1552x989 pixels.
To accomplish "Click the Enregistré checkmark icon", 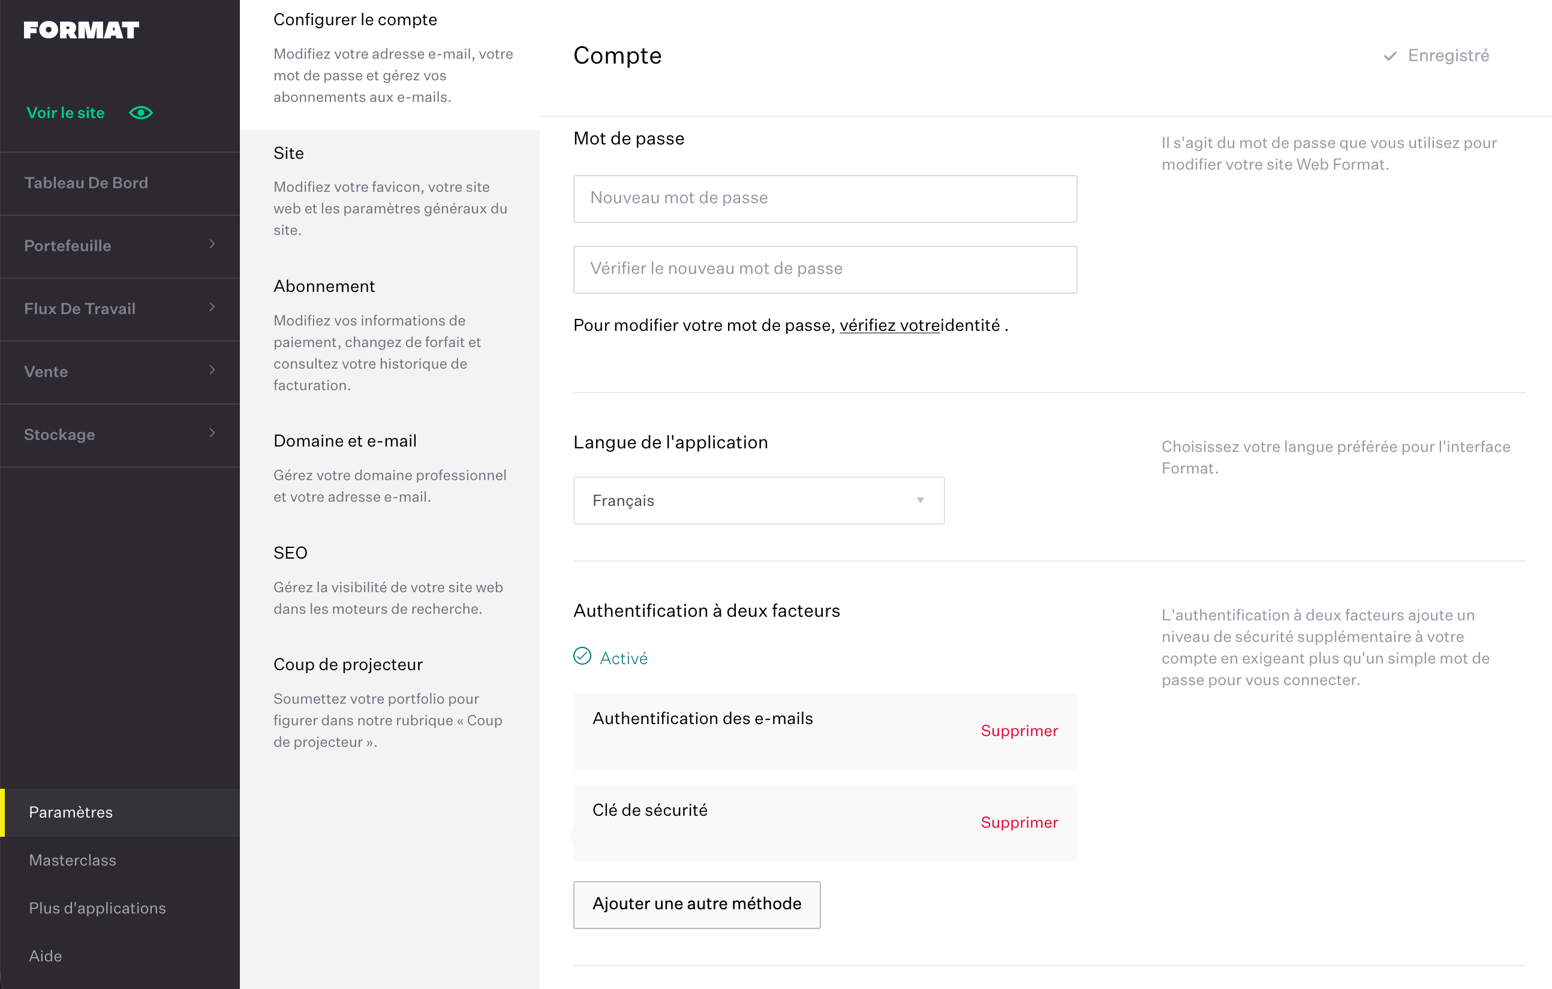I will pyautogui.click(x=1390, y=56).
